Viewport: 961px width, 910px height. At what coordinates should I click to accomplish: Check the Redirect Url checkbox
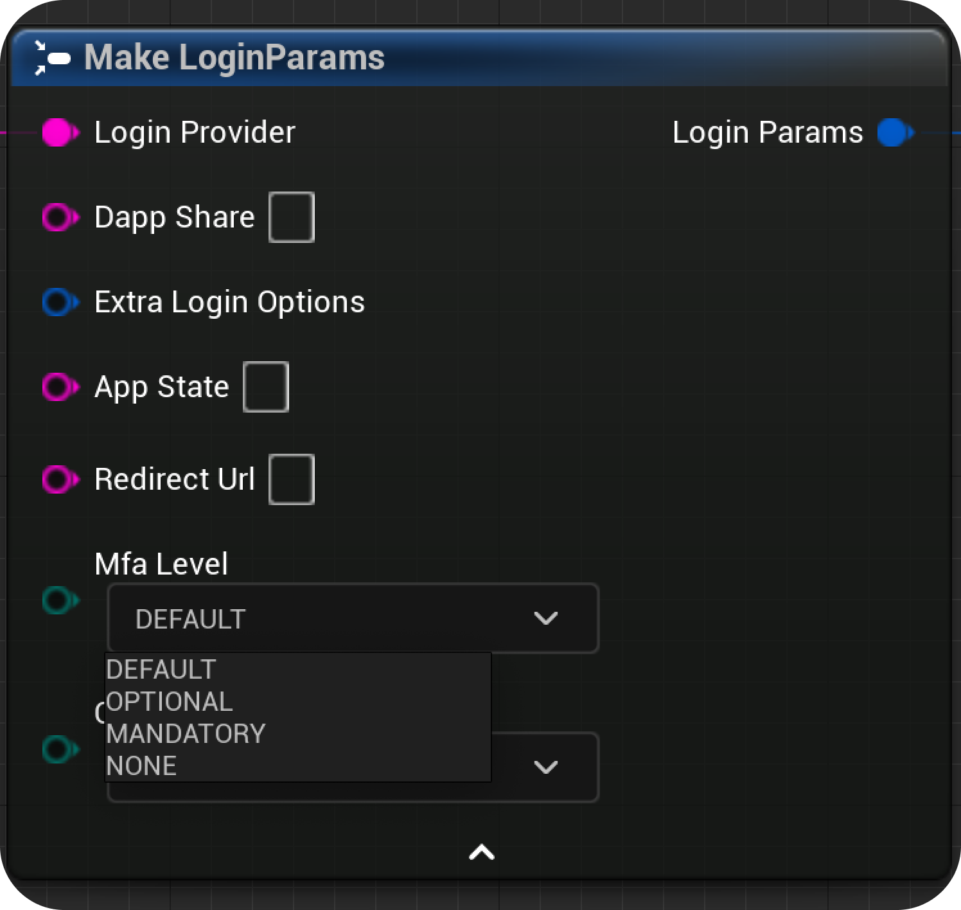(292, 479)
